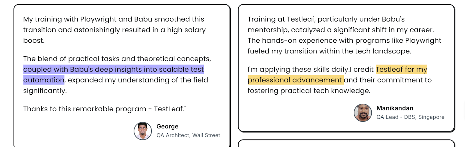Click the name George
Image resolution: width=465 pixels, height=147 pixels.
[167, 126]
